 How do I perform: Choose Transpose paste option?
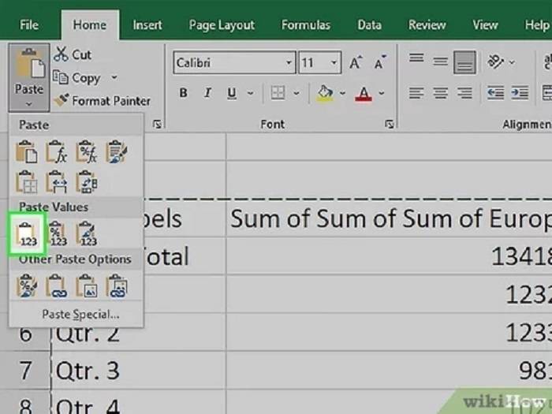point(87,181)
